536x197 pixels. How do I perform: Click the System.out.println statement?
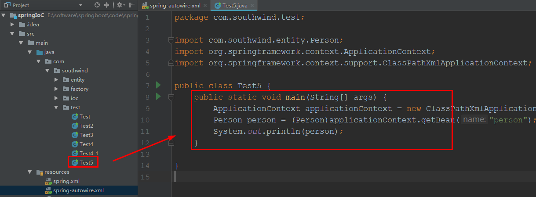[277, 132]
